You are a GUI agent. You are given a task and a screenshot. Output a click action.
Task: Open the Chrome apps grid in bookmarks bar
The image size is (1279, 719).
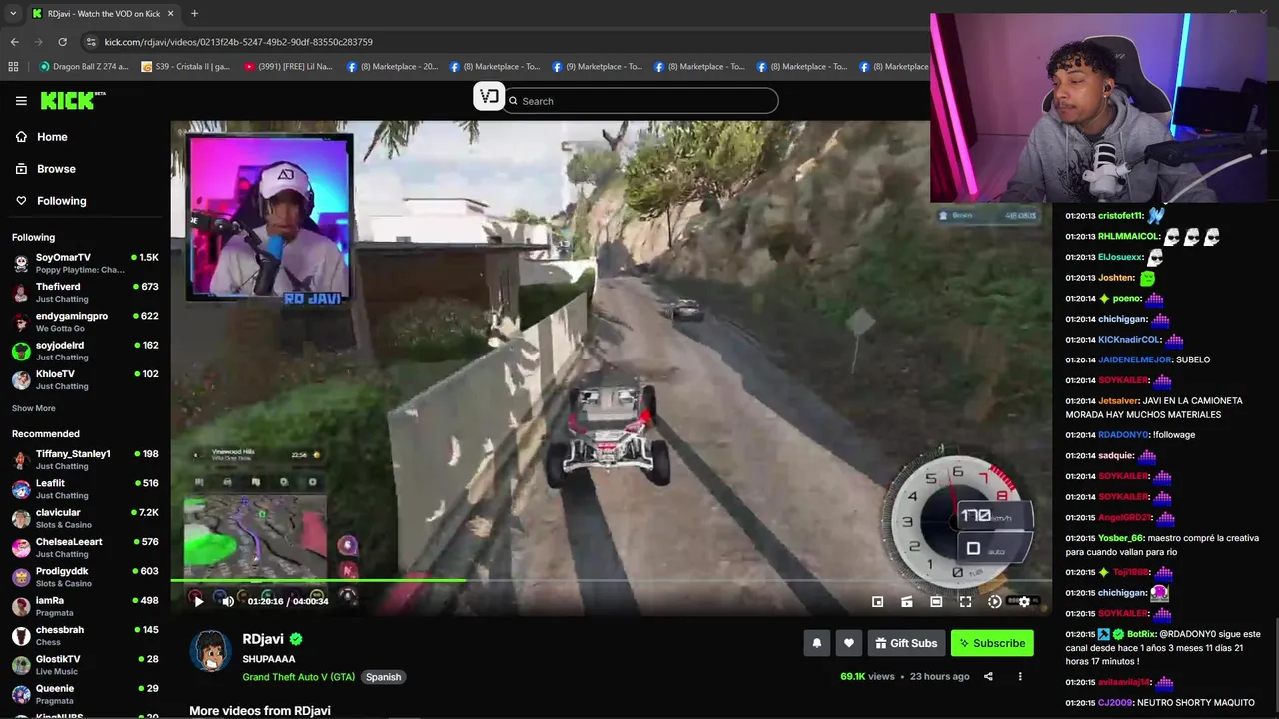[x=13, y=67]
